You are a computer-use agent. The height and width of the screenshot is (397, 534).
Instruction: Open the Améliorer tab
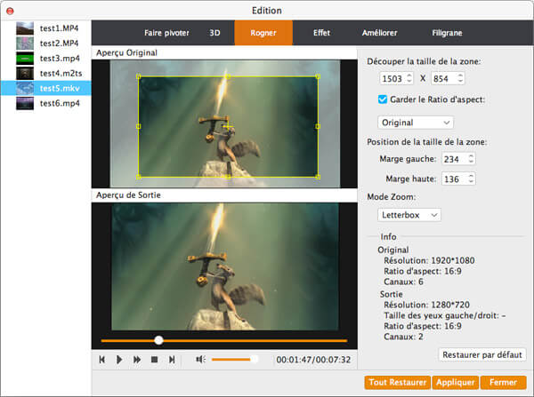(379, 33)
